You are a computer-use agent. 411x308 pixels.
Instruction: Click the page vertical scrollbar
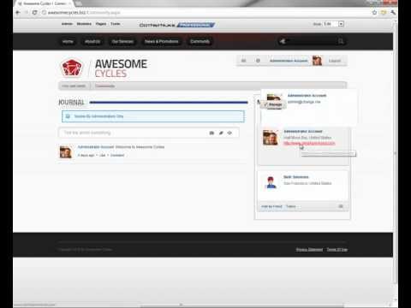tap(395, 154)
